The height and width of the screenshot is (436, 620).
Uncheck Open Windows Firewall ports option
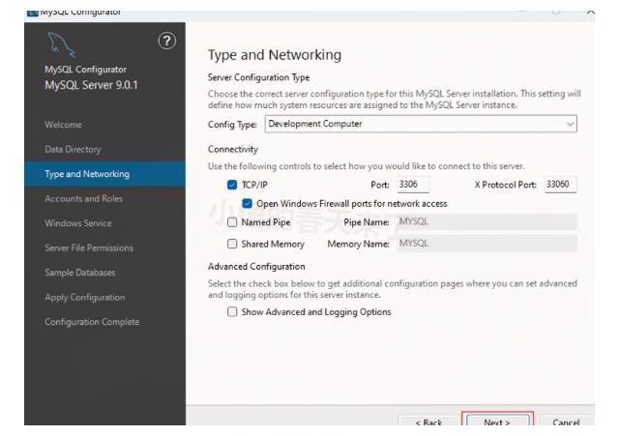click(249, 203)
